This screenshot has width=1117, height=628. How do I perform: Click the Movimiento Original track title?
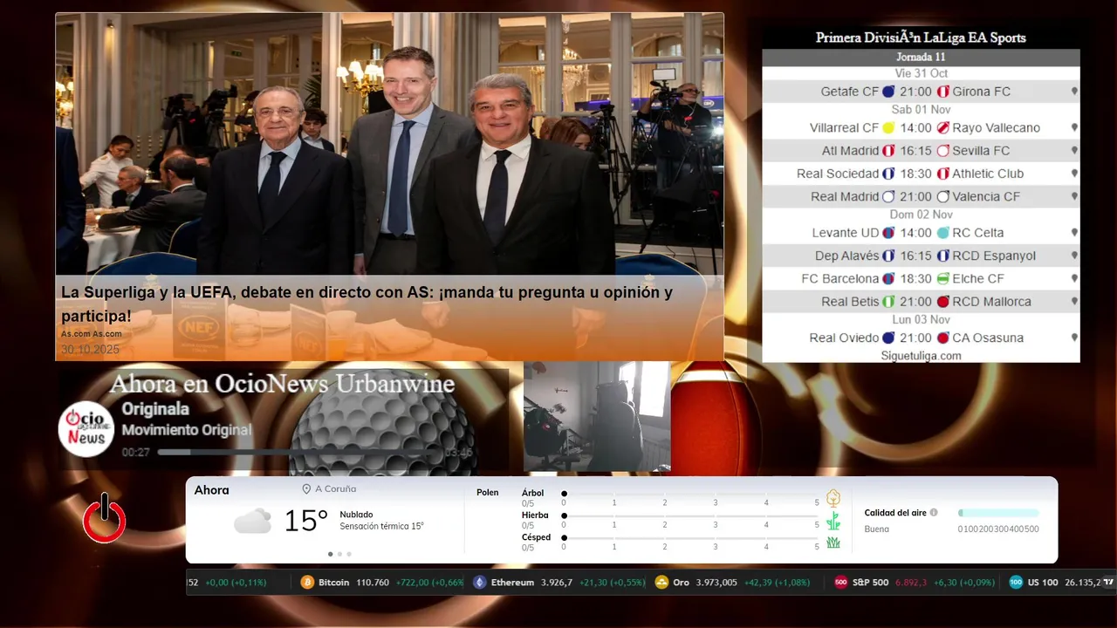(x=187, y=430)
